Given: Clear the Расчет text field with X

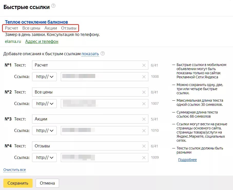Looking at the screenshot, I should (x=144, y=65).
